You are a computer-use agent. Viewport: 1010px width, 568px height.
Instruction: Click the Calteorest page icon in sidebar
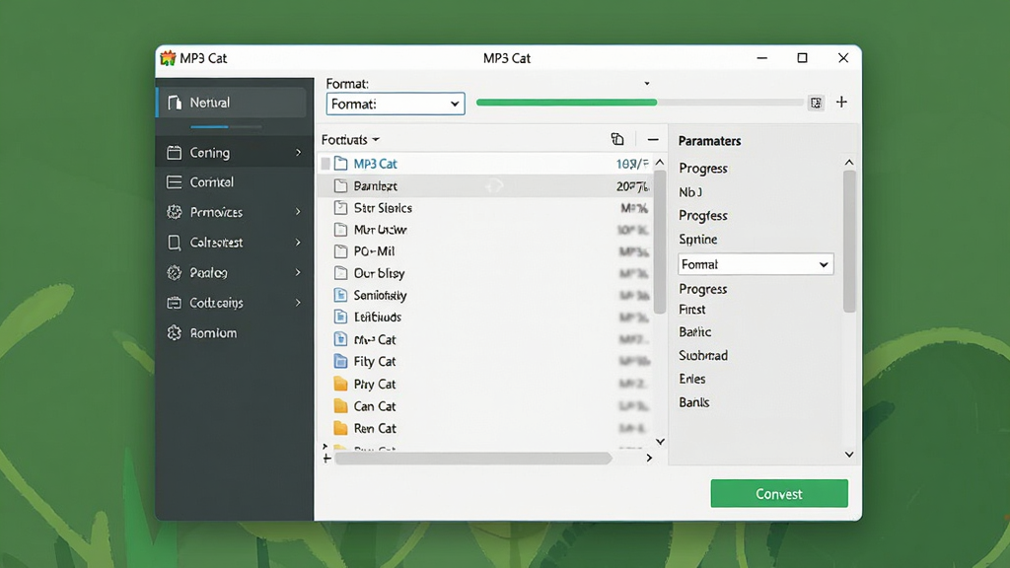[174, 243]
